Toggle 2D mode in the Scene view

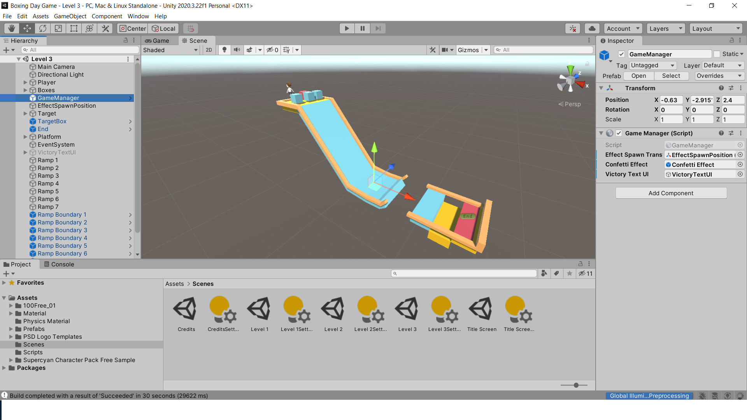coord(209,50)
